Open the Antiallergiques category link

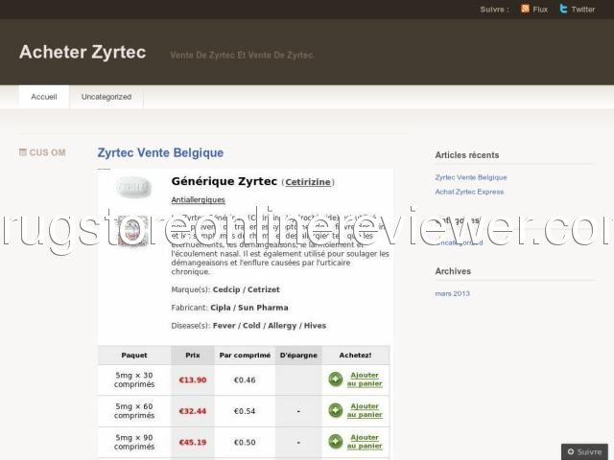199,200
